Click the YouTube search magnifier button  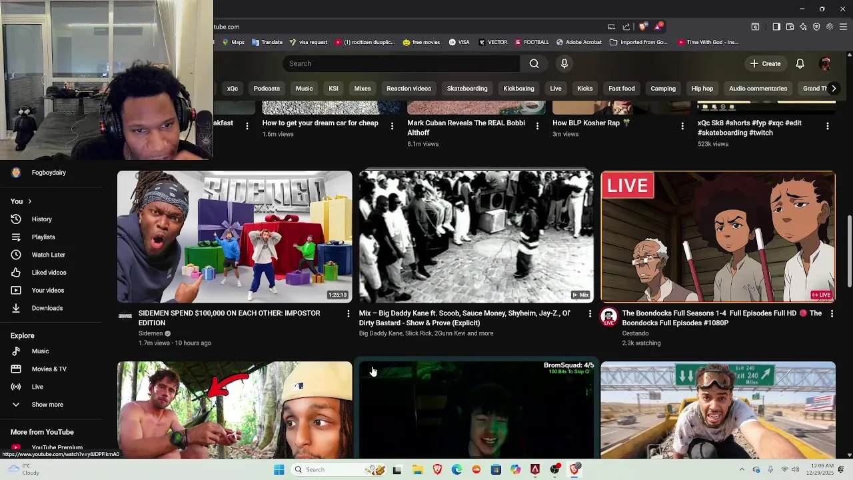coord(534,63)
